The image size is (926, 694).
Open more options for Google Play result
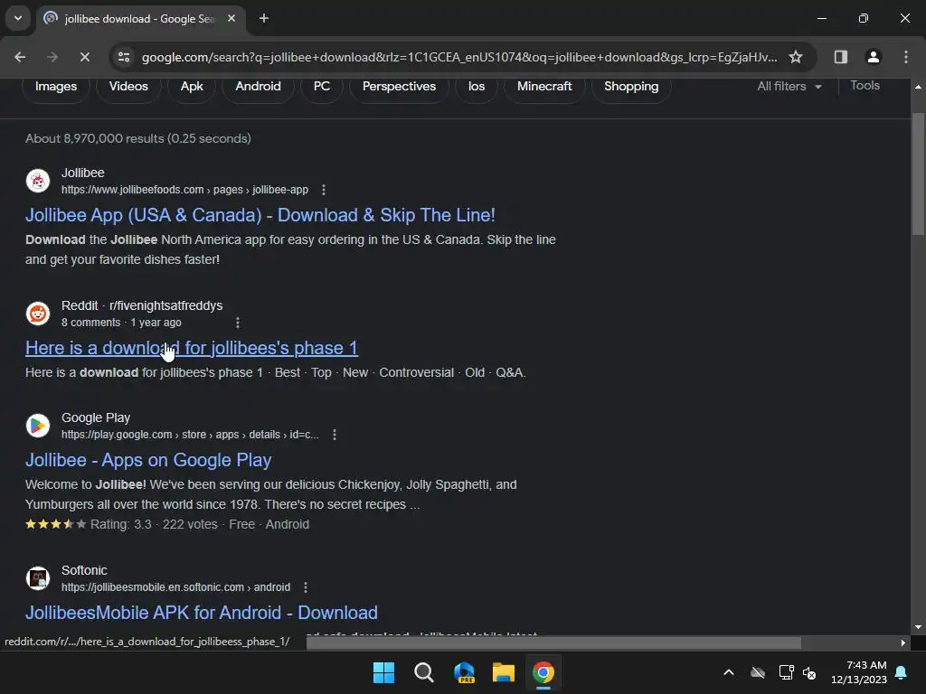tap(335, 435)
